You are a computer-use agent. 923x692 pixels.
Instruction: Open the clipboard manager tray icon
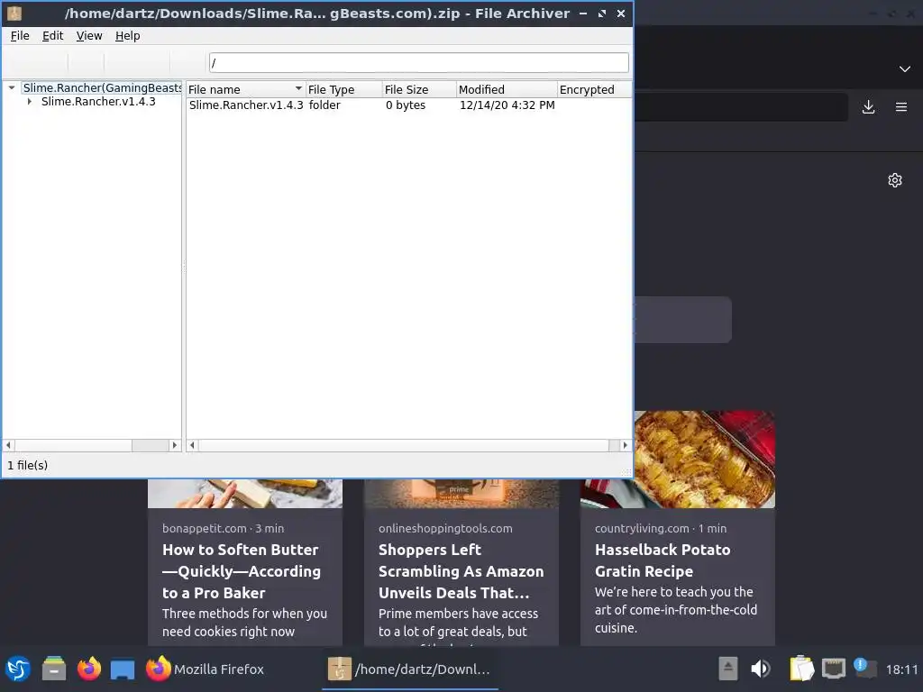click(801, 669)
